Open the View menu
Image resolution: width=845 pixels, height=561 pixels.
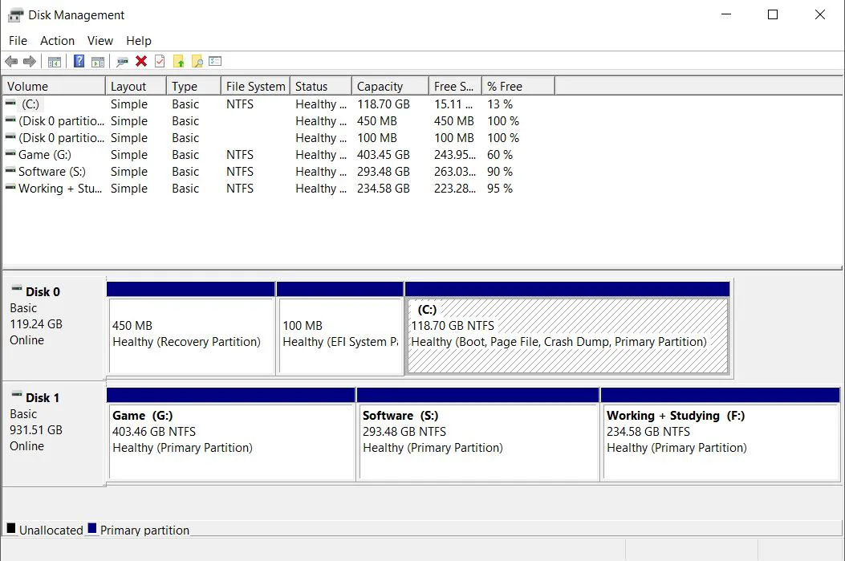point(100,41)
